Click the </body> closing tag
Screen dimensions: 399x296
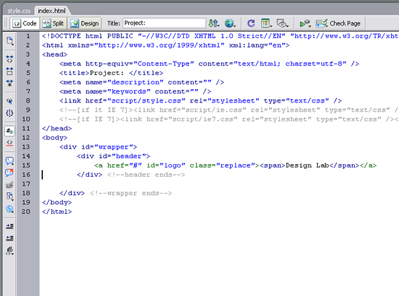click(x=57, y=202)
